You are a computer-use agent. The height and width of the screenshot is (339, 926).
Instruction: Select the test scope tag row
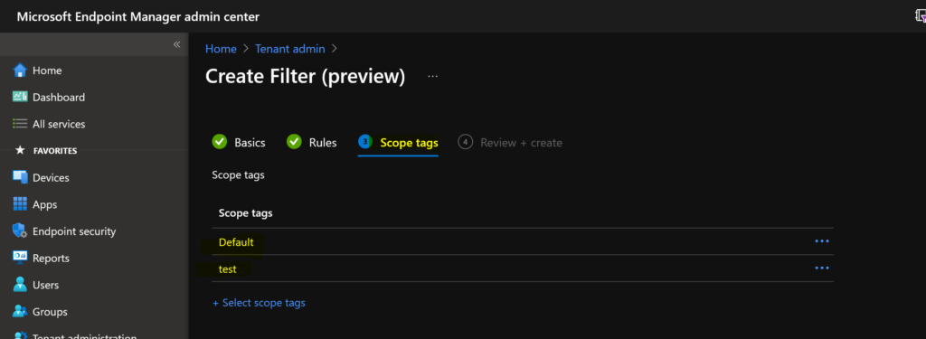point(523,268)
